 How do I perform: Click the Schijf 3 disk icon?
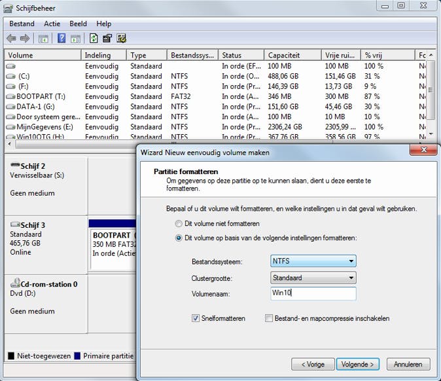point(15,225)
